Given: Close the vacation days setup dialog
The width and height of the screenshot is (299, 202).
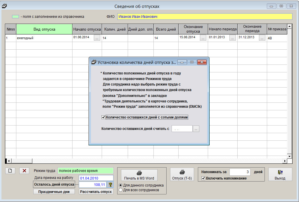Looking at the screenshot, I should (x=202, y=62).
